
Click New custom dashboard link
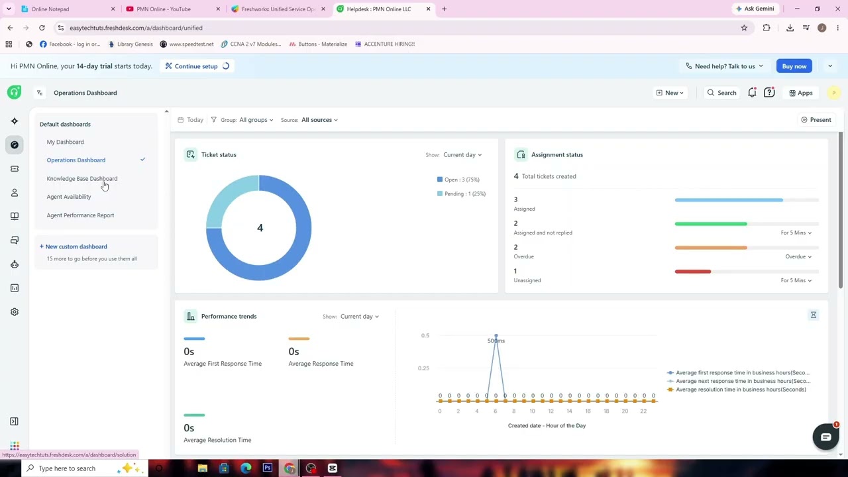pos(73,246)
